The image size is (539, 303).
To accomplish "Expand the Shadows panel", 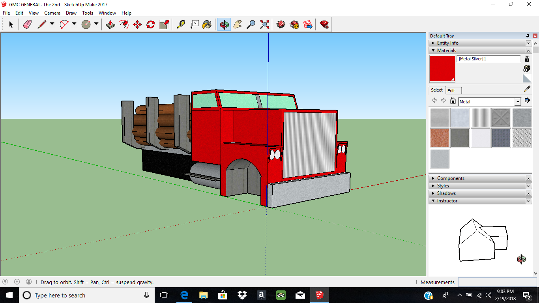I will click(446, 193).
